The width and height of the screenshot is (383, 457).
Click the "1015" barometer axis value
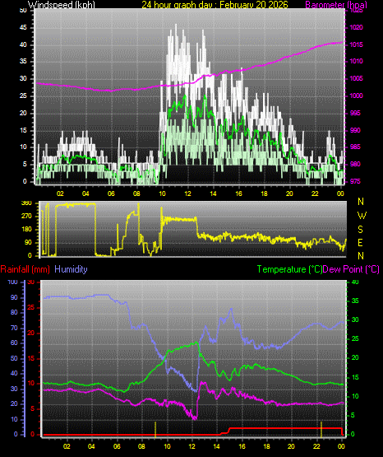(x=357, y=44)
